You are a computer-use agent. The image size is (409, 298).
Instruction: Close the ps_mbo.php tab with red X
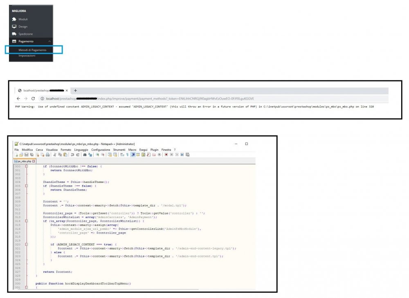(34, 161)
